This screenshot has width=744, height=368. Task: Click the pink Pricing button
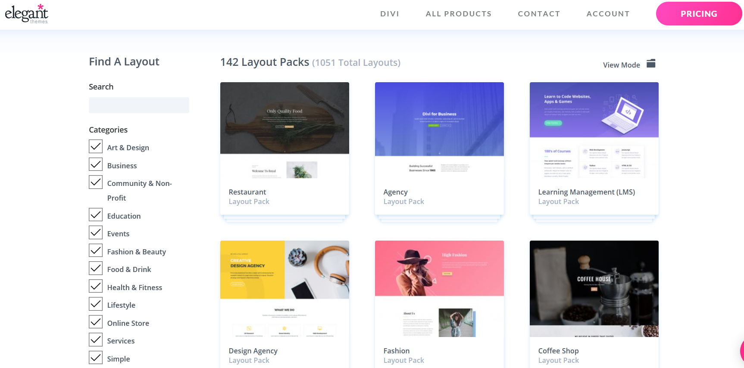[699, 14]
